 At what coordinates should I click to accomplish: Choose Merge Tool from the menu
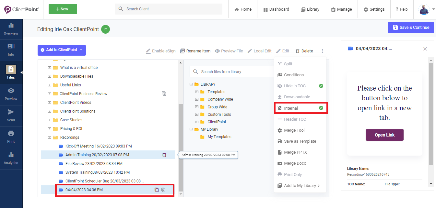(300, 130)
